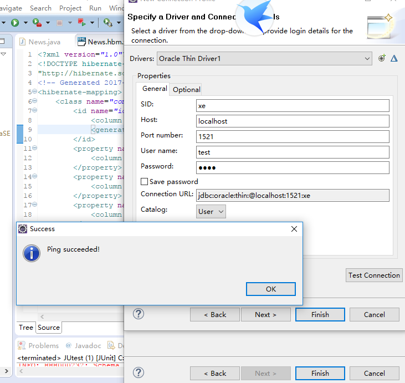Click the green Run toolbar icon

(15, 23)
